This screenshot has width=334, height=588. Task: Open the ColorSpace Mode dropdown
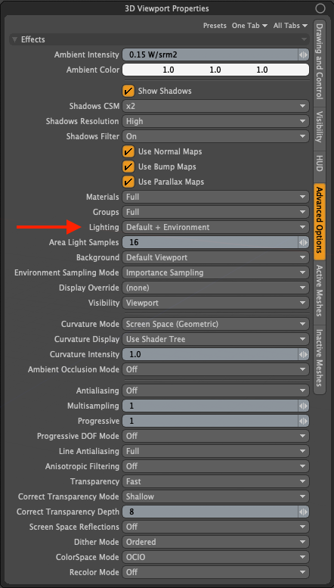(x=215, y=557)
